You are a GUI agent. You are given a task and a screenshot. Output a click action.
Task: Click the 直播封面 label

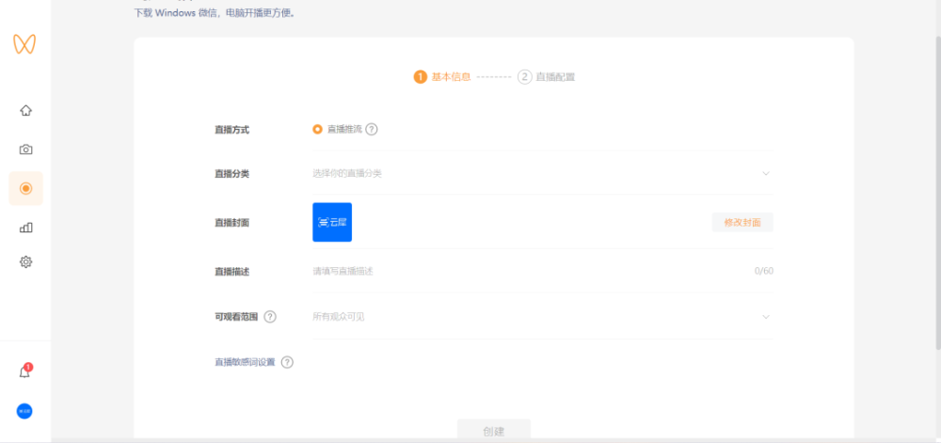tap(231, 222)
